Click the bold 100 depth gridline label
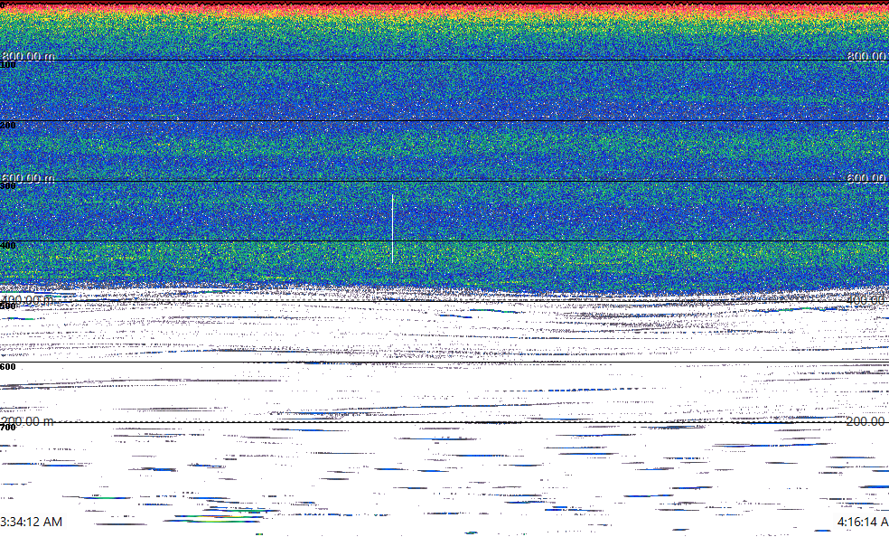889x537 pixels. [x=8, y=65]
